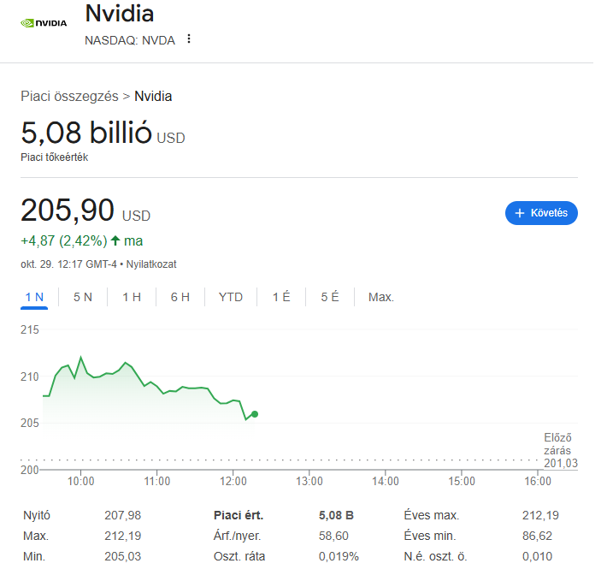Switch to the 5 N chart tab
This screenshot has width=607, height=581.
click(83, 297)
